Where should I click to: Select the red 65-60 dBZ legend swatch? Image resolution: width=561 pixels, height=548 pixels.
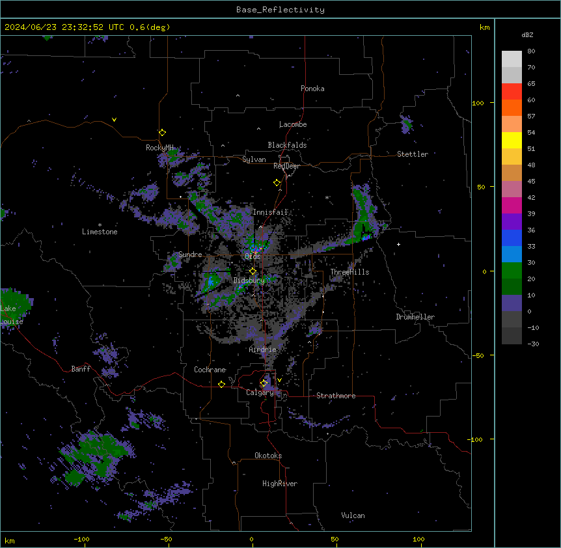pos(512,92)
